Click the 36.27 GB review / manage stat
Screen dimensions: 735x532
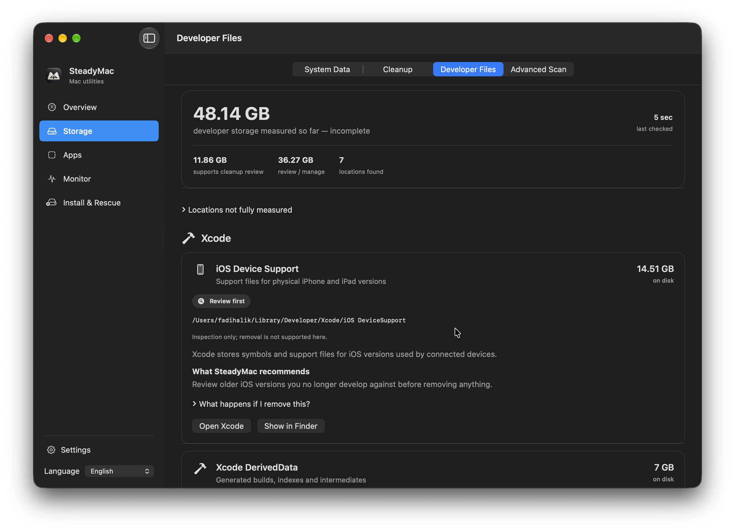(301, 165)
